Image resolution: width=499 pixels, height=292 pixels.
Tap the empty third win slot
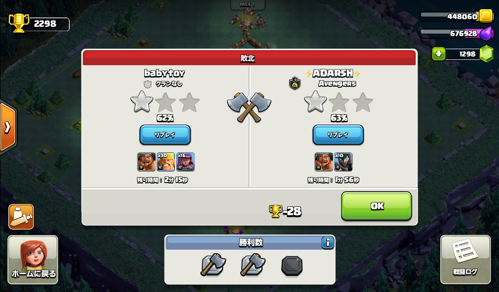[x=292, y=266]
